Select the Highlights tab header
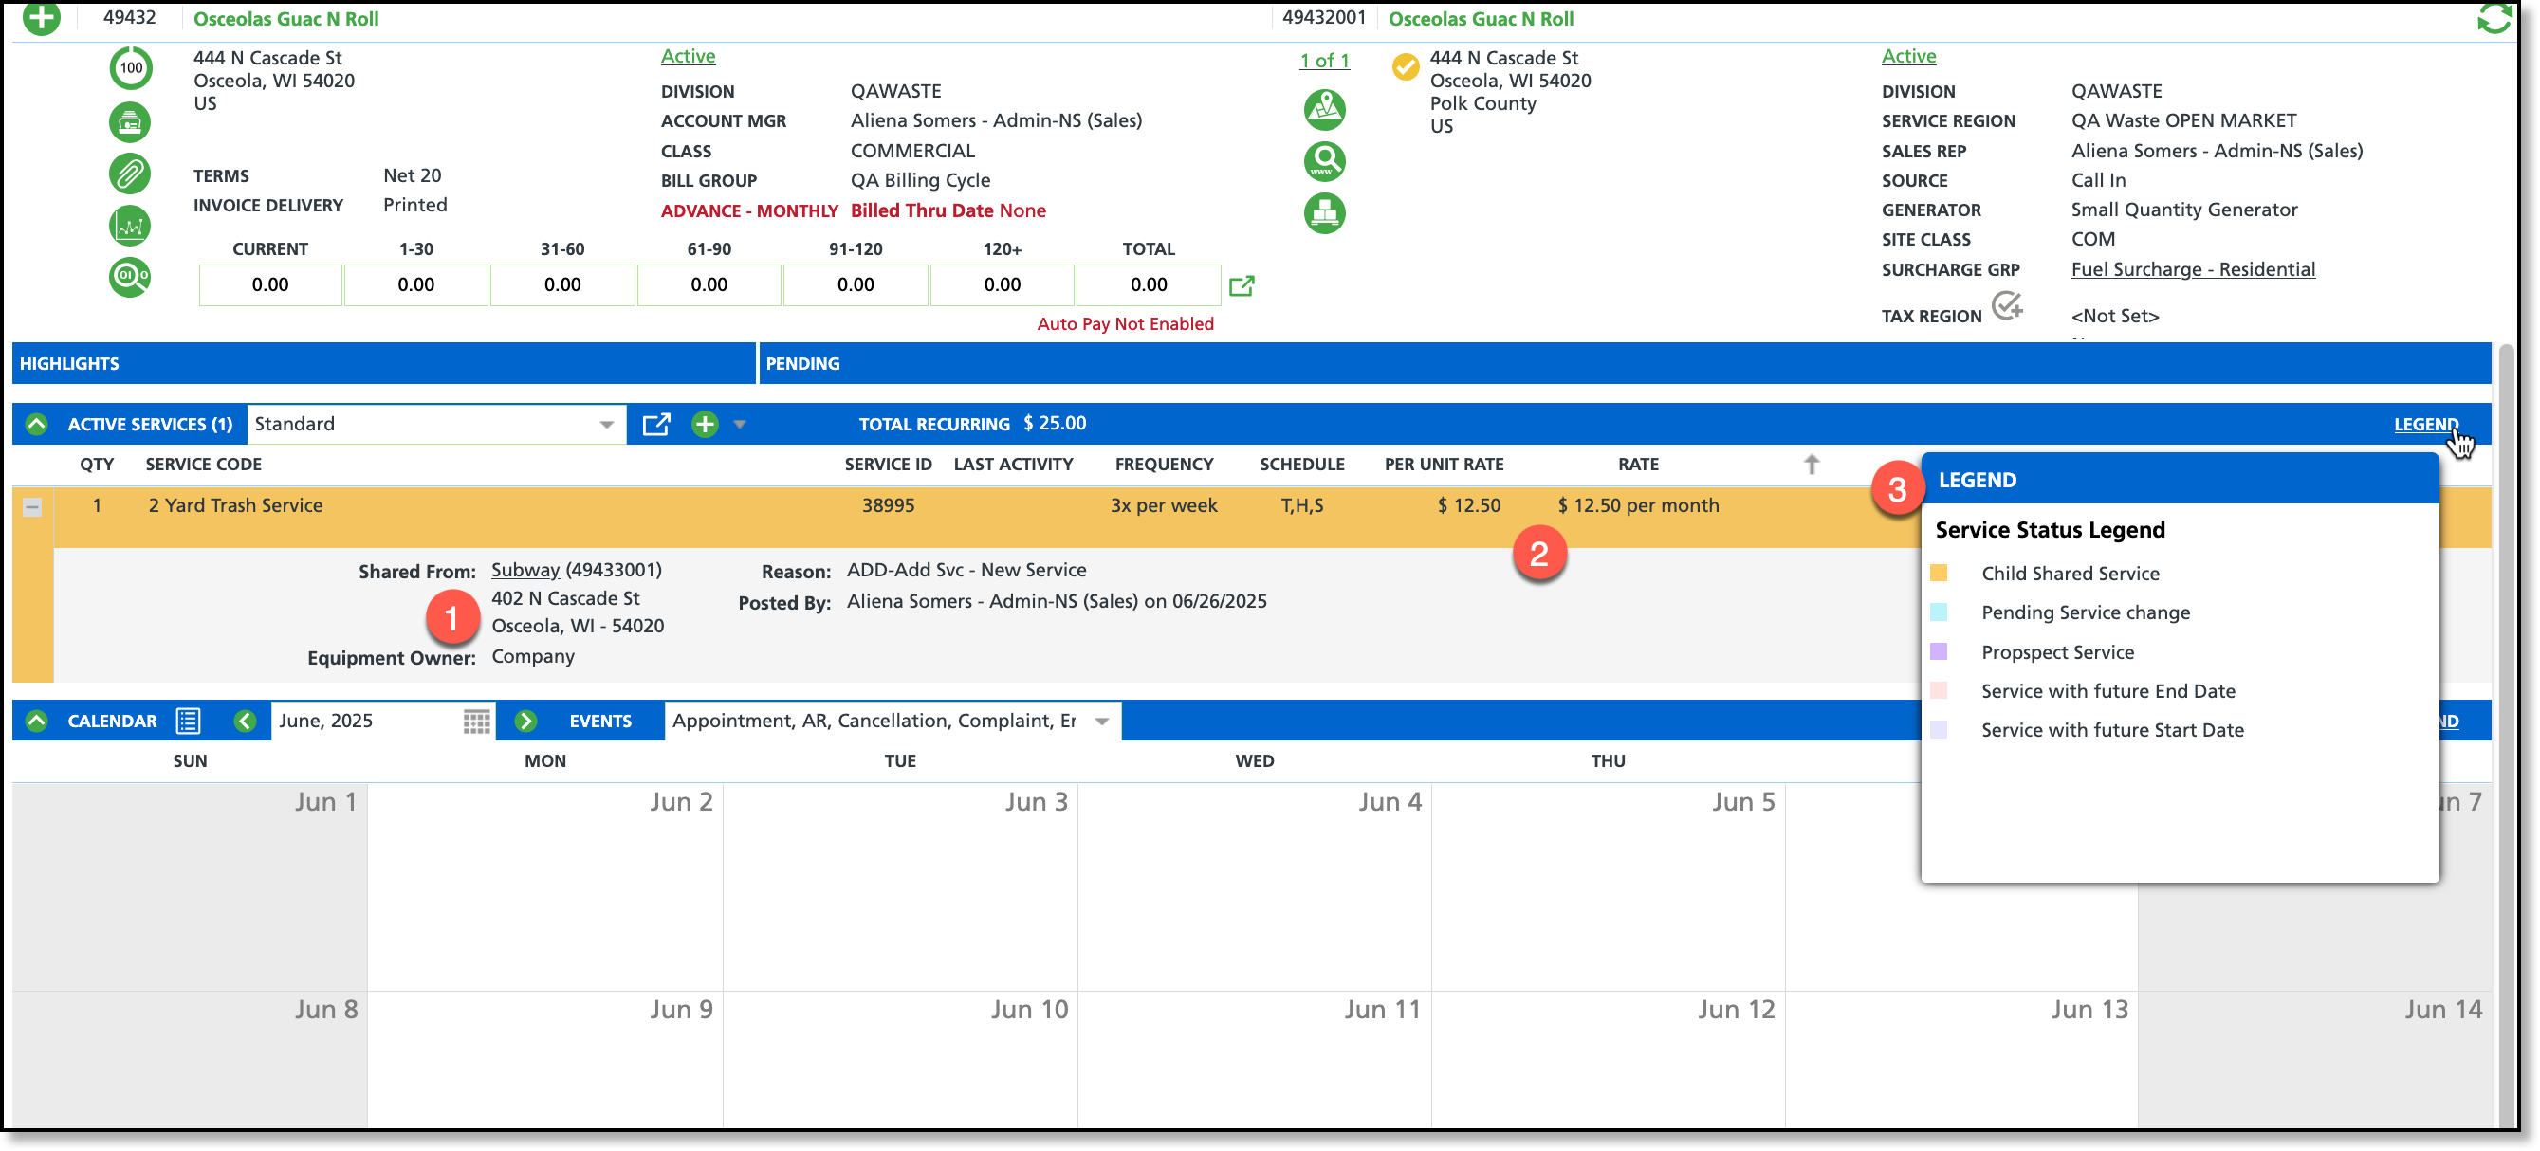 [x=69, y=364]
